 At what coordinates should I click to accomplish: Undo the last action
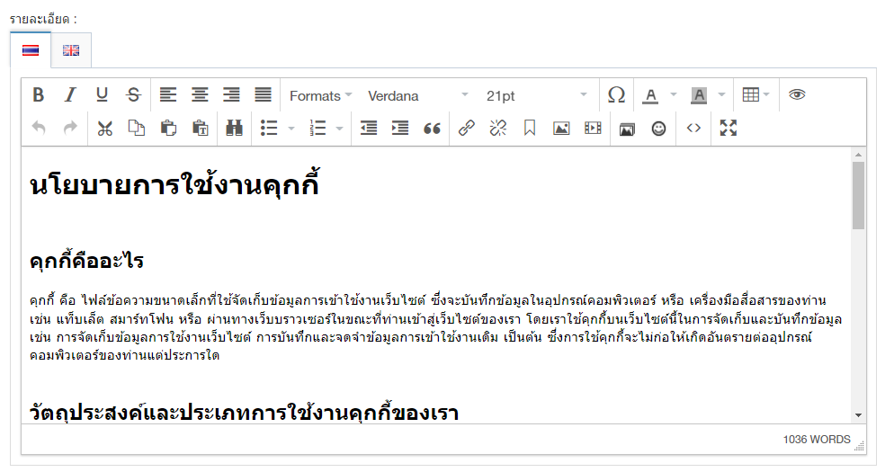tap(39, 128)
